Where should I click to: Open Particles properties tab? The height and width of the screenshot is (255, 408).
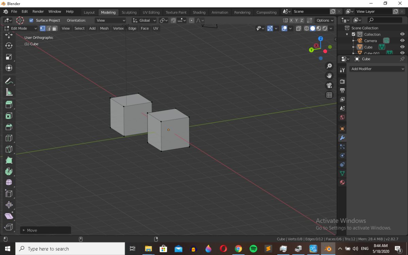pyautogui.click(x=342, y=147)
